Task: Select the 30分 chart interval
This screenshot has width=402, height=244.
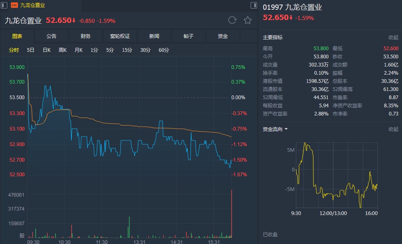Action: (145, 50)
